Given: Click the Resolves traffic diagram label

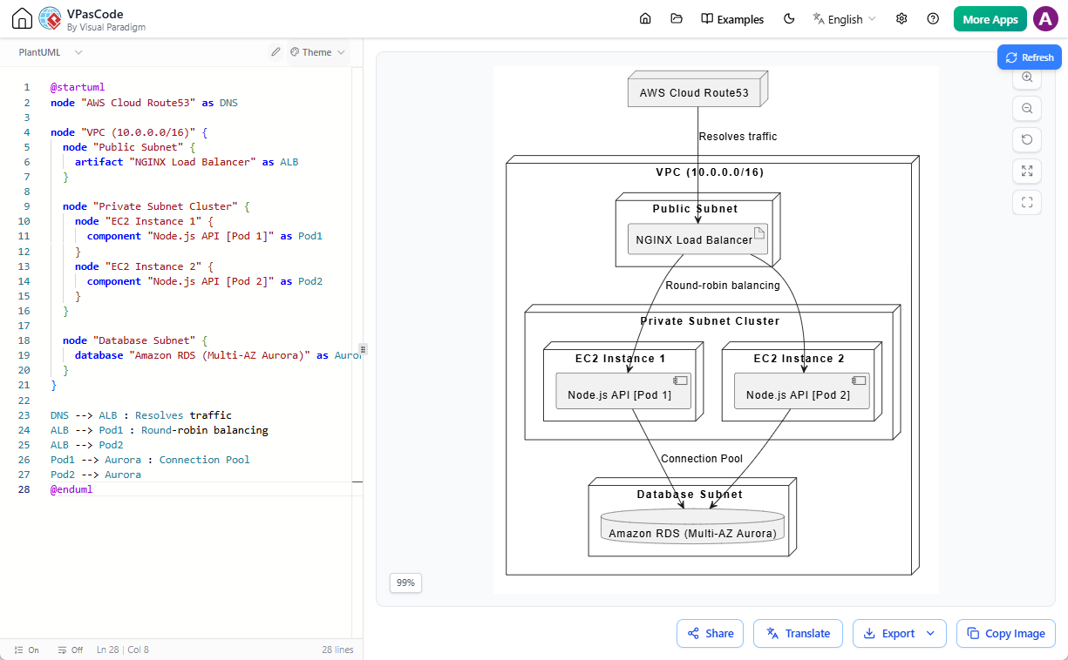Looking at the screenshot, I should (x=738, y=137).
